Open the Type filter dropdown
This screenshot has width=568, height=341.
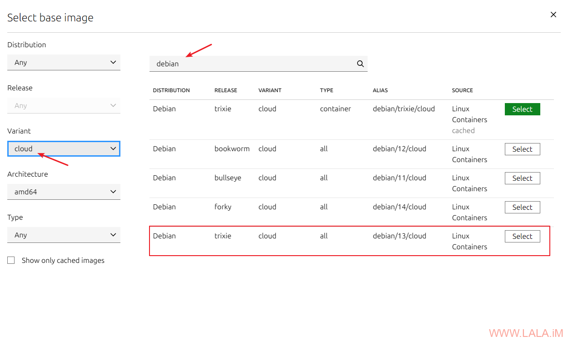[x=64, y=235]
